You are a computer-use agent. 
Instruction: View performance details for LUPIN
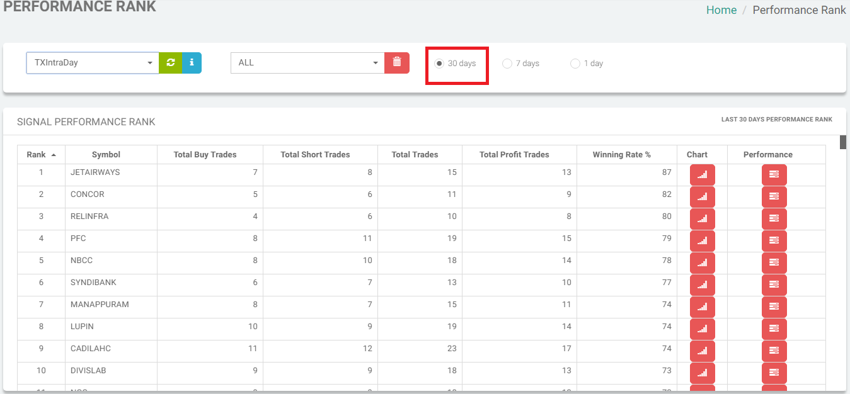(774, 329)
